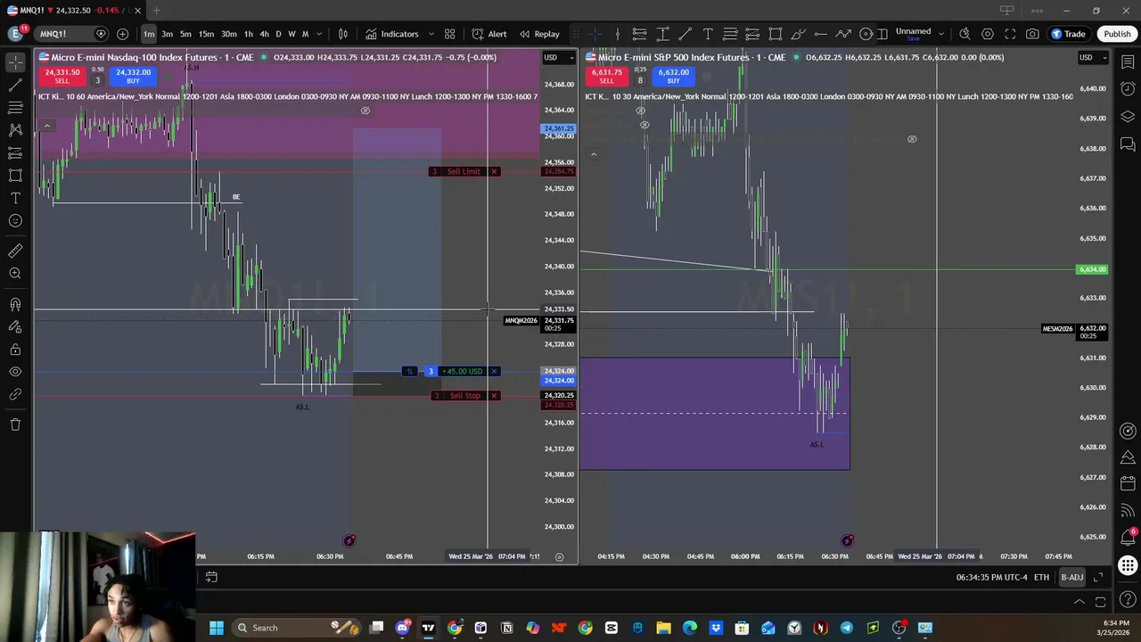Open the candlestick chart type selector
The height and width of the screenshot is (642, 1141).
click(343, 34)
